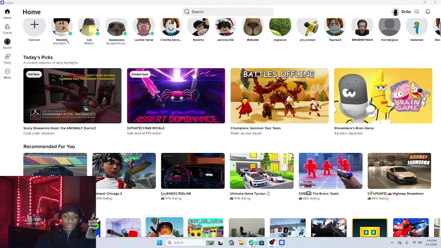
Task: Open friend Wobaldo's avatar
Action: (253, 27)
